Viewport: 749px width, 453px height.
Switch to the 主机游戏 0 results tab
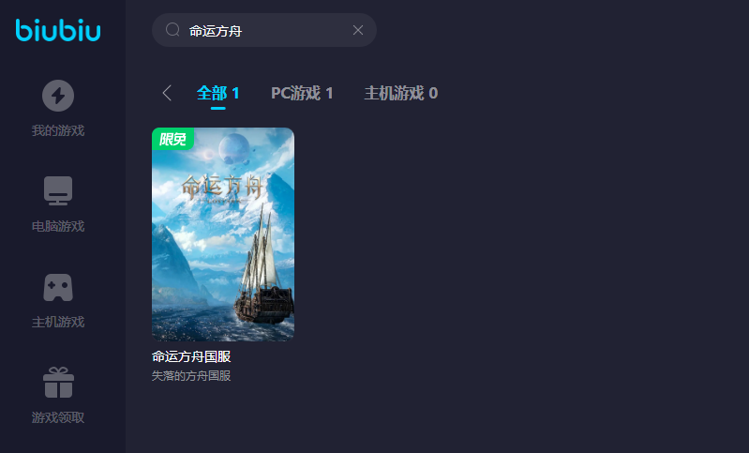[x=401, y=93]
